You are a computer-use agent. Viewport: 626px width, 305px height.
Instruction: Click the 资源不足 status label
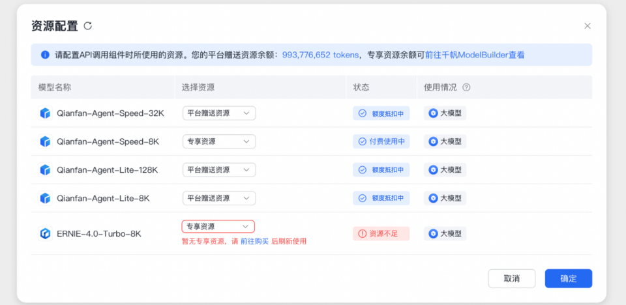(x=383, y=233)
